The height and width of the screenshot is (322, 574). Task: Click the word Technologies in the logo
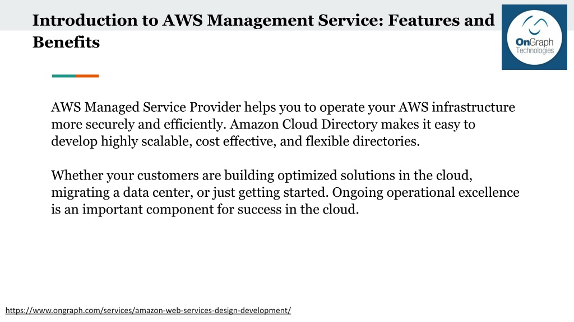point(535,50)
